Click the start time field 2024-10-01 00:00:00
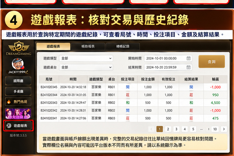Image resolution: width=234 pixels, height=156 pixels. click(168, 58)
